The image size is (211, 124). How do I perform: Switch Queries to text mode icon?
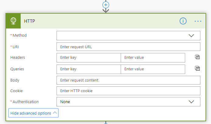click(x=197, y=69)
